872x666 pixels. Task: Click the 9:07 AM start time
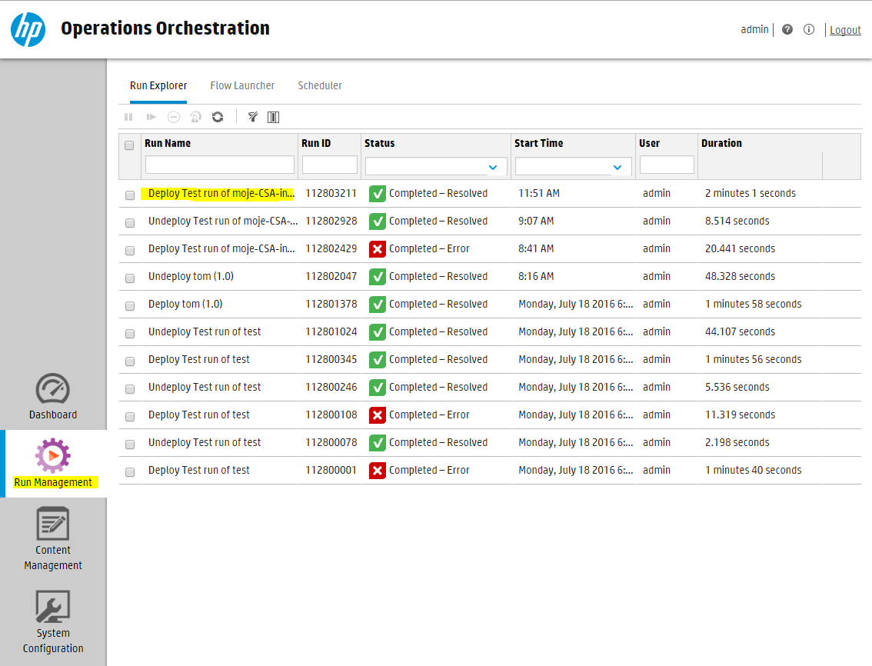point(535,221)
